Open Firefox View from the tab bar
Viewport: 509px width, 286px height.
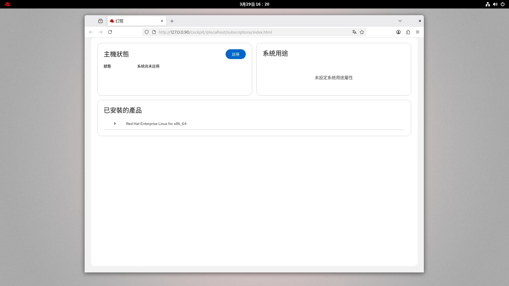(101, 21)
